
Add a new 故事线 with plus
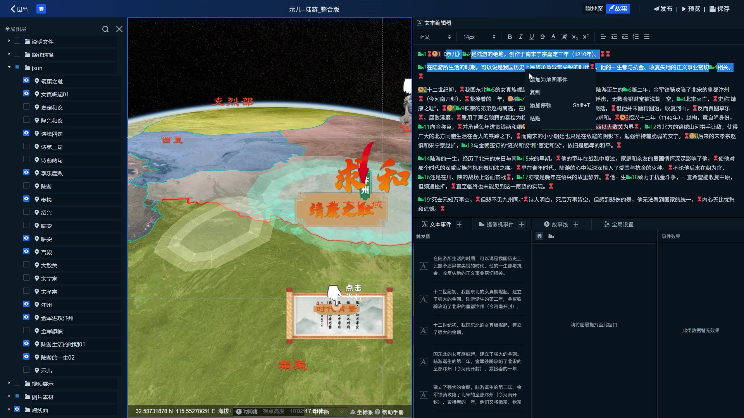coord(576,224)
